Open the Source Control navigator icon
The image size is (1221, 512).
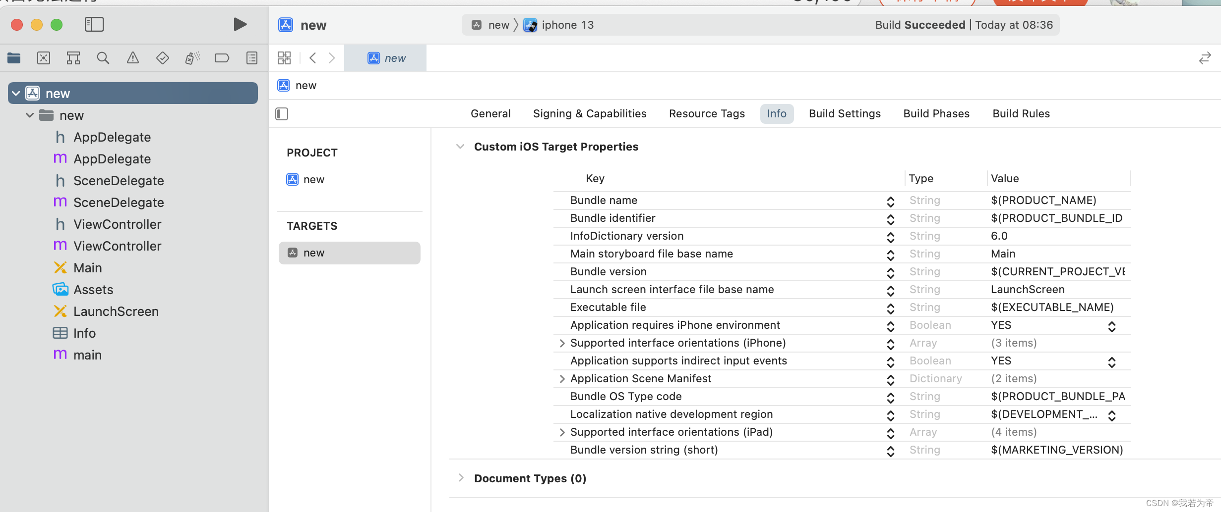pos(44,58)
